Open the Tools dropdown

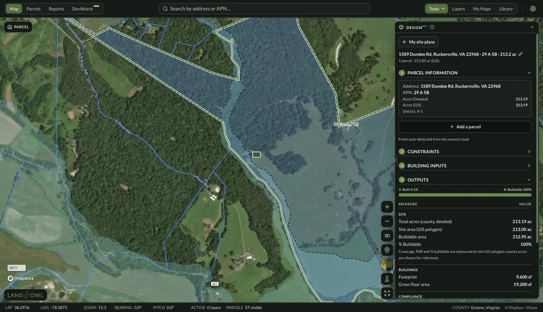click(x=437, y=9)
